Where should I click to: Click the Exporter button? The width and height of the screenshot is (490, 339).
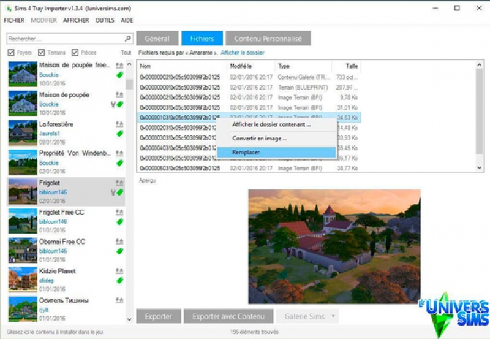159,316
